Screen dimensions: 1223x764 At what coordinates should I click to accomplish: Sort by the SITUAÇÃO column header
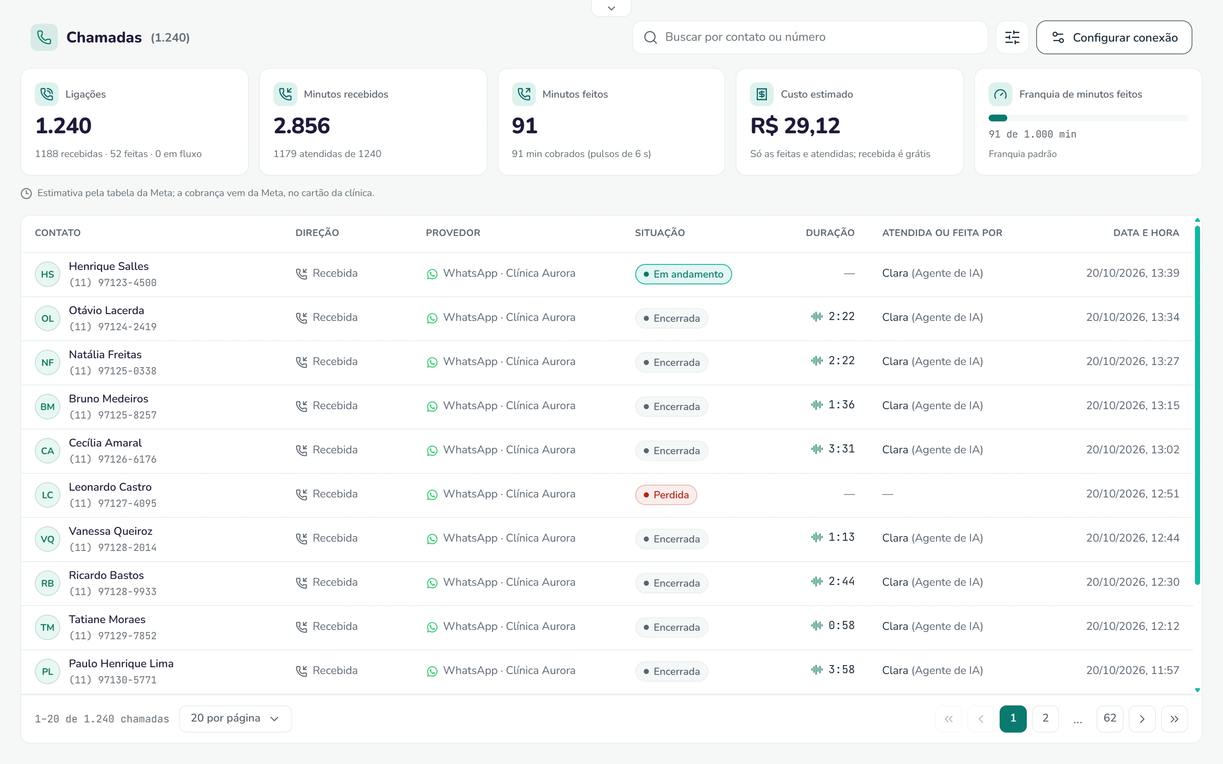[x=659, y=233]
